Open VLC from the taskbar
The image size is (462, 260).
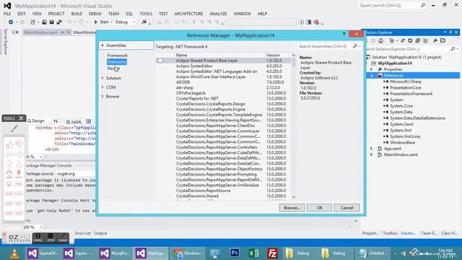coord(14,253)
